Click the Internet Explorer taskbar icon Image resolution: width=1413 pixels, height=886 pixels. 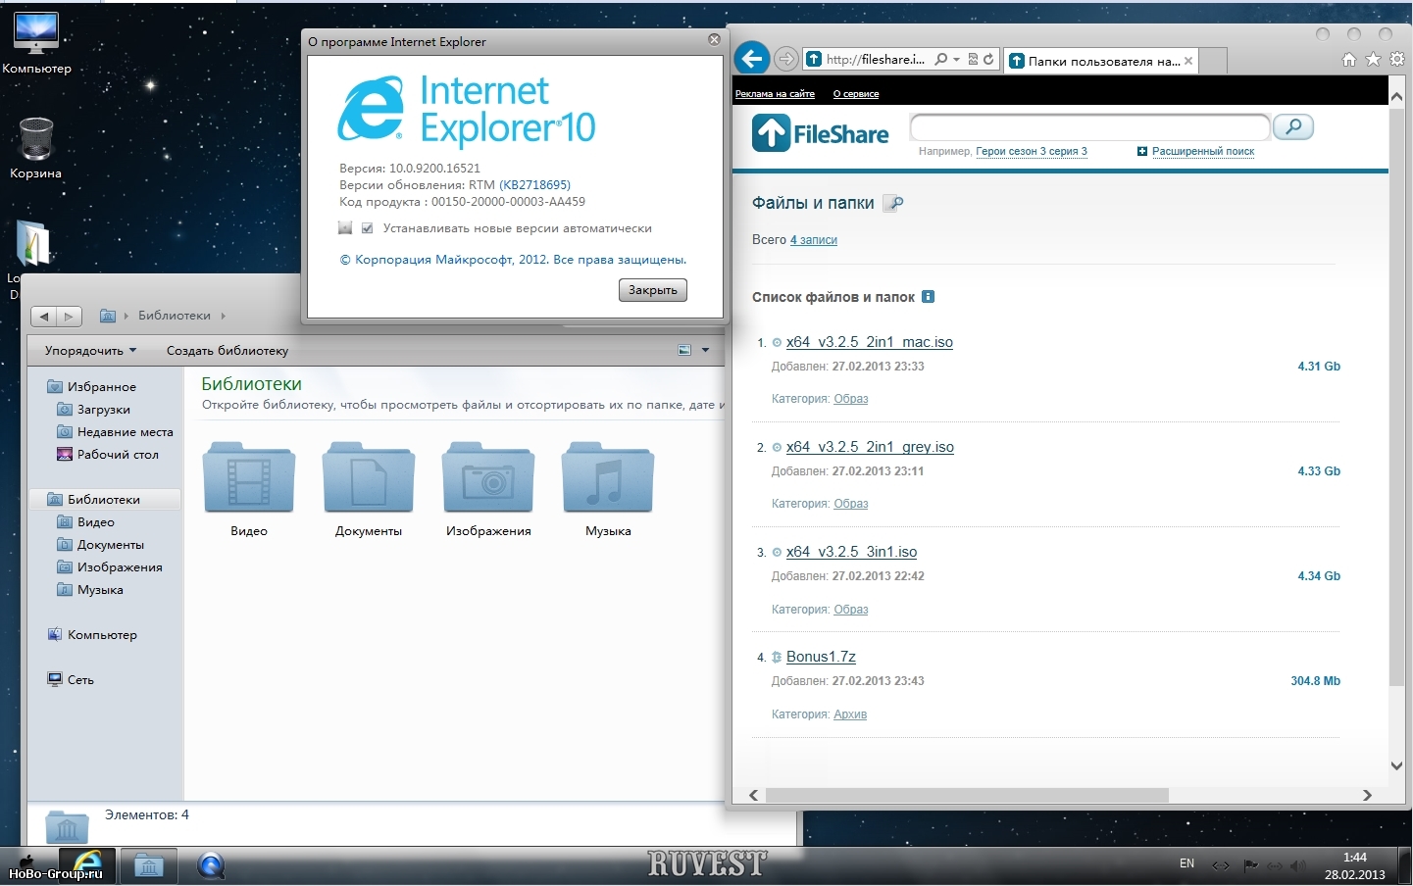click(86, 865)
